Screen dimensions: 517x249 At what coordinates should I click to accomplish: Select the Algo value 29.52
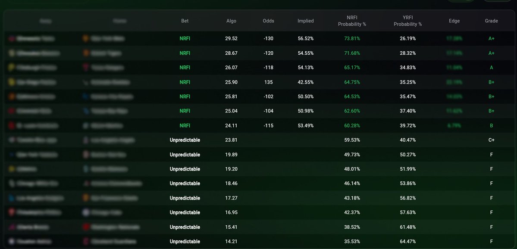231,38
